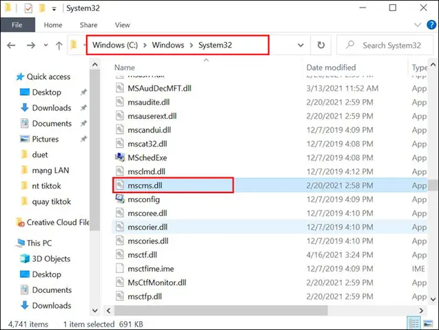Select the mscat32.dll file icon
This screenshot has width=439, height=330.
coord(119,144)
